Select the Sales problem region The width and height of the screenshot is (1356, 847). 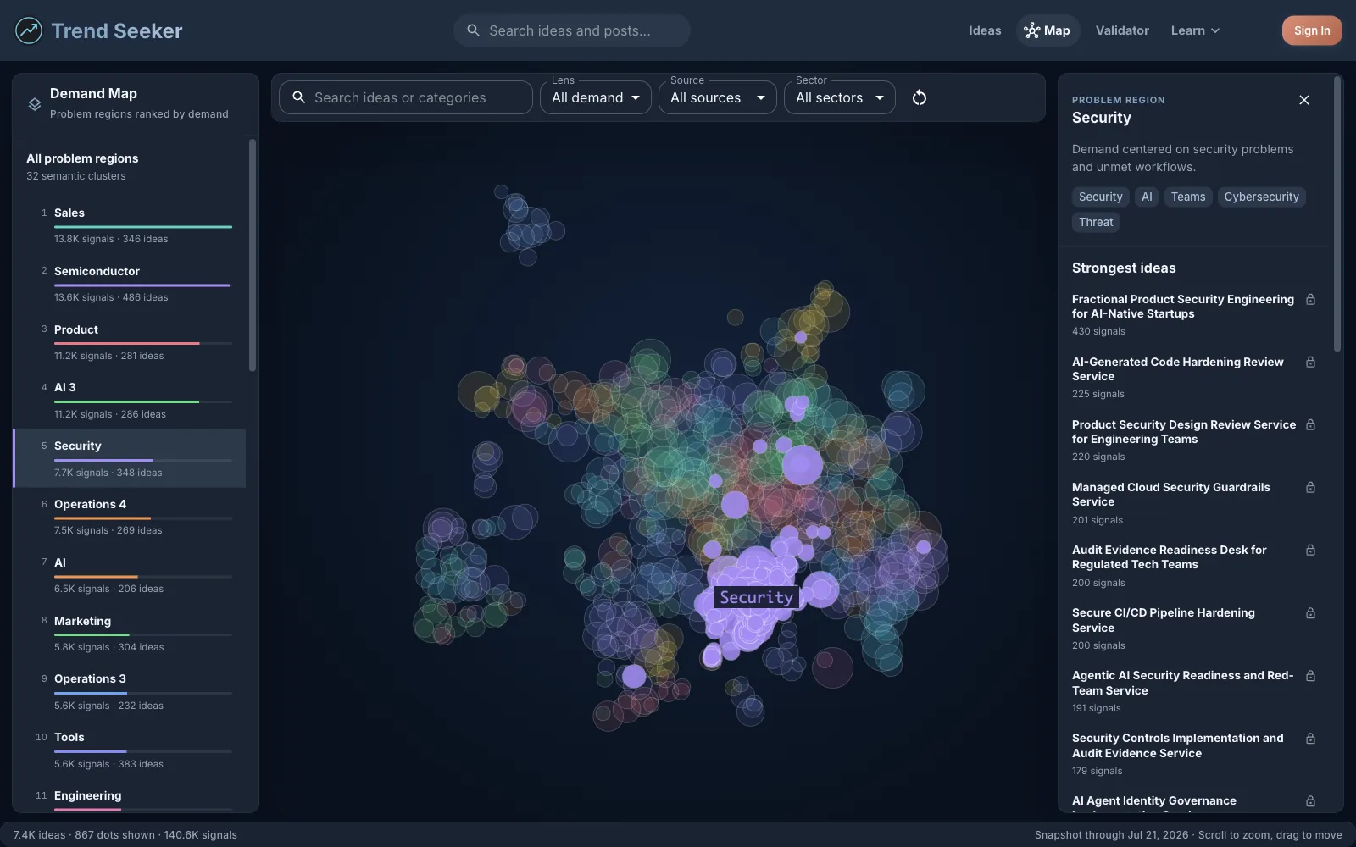131,225
